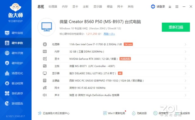Viewport: 195px width, 120px height.
Task: Open 游戏精选 games section
Action: click(x=16, y=103)
